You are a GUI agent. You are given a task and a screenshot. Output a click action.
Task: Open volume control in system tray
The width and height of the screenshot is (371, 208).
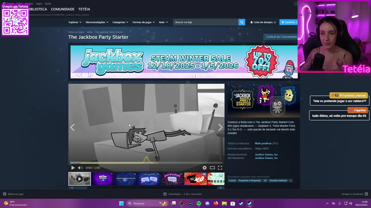[x=350, y=203]
